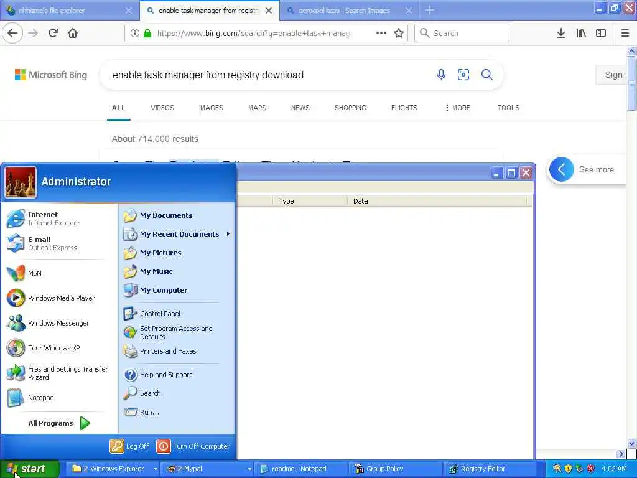Image resolution: width=637 pixels, height=478 pixels.
Task: Select Bing MAPS tab
Action: point(257,108)
